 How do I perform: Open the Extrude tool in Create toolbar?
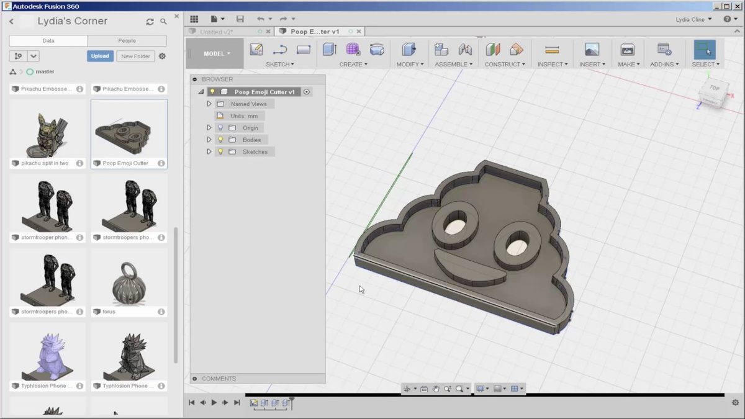pos(329,49)
